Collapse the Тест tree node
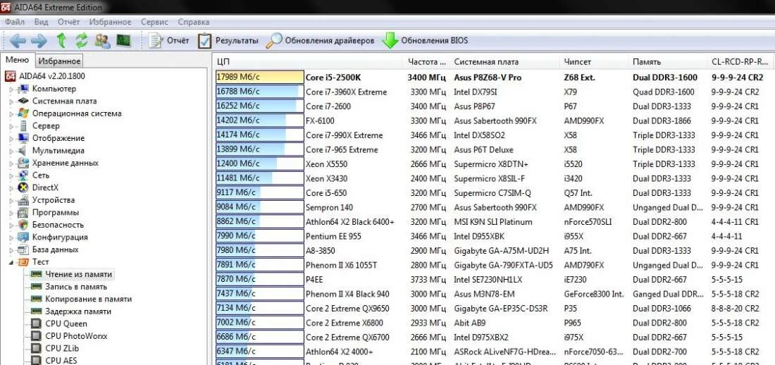 [x=11, y=262]
